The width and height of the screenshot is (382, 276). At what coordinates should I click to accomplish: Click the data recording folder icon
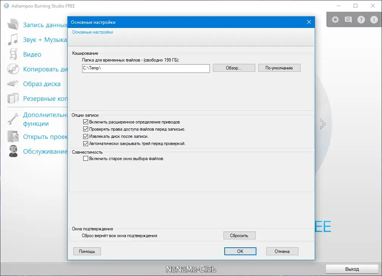pyautogui.click(x=13, y=24)
